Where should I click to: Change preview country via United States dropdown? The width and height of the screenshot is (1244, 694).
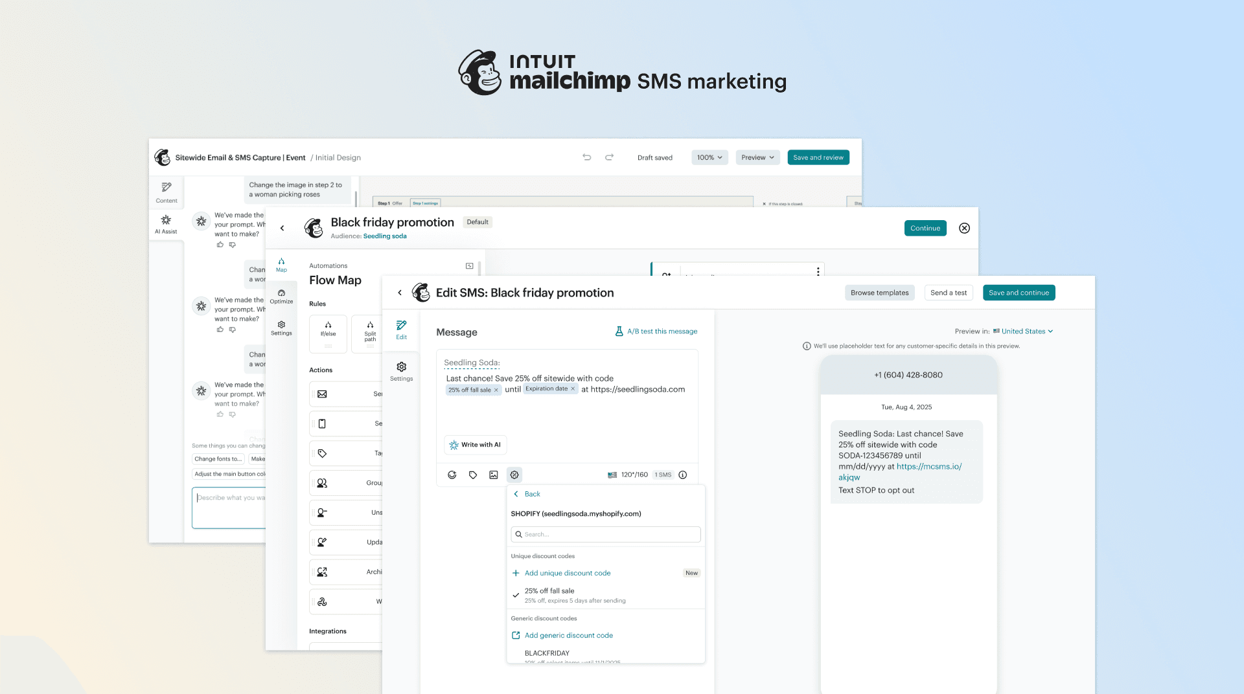pos(1023,331)
